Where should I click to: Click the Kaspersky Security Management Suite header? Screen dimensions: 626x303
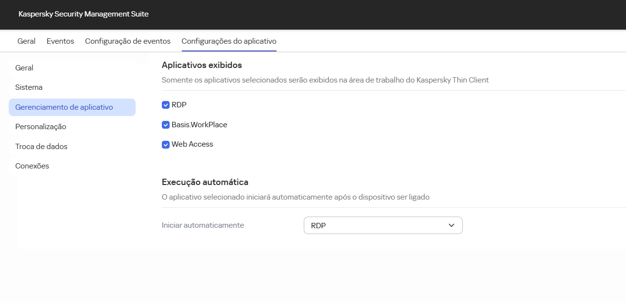83,14
